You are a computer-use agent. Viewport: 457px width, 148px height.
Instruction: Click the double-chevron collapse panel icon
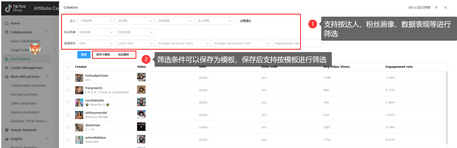click(x=436, y=7)
